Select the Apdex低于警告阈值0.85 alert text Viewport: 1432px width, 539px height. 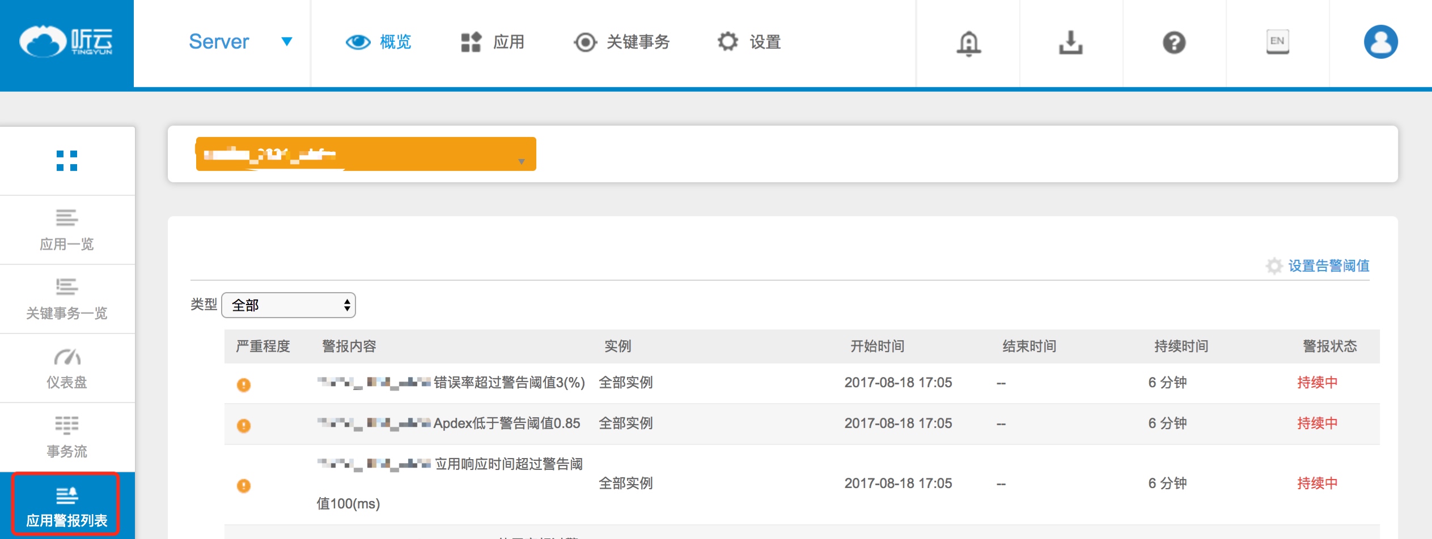point(507,423)
